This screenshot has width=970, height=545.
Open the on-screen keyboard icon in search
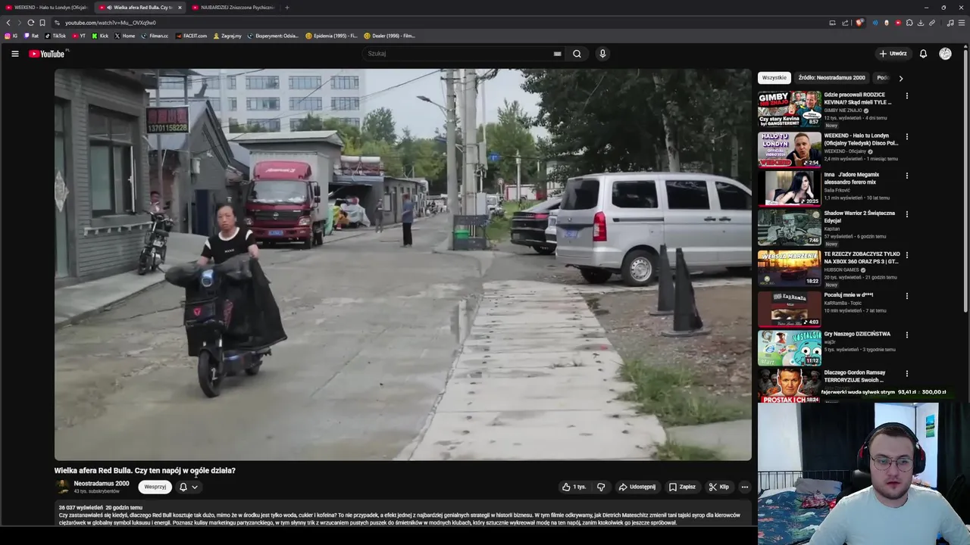point(557,54)
